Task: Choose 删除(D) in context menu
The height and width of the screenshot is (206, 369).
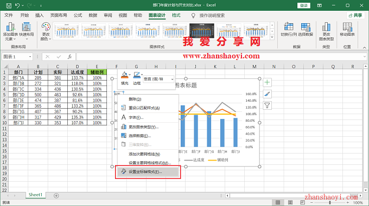Action: tap(148, 99)
